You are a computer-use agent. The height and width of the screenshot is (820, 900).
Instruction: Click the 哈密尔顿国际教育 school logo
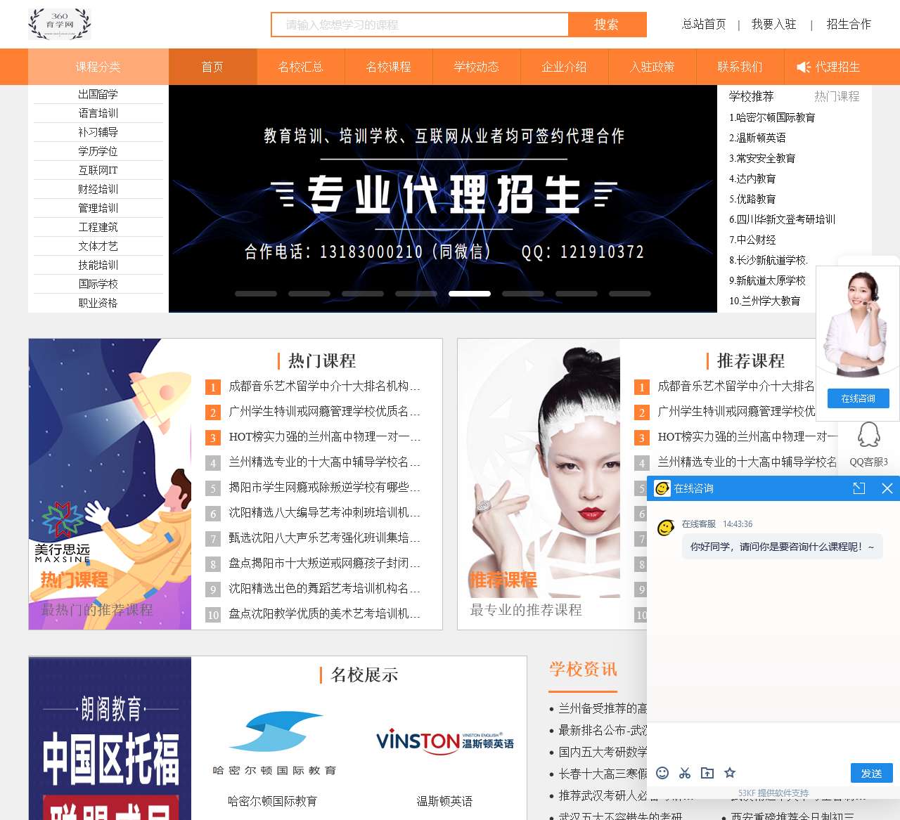click(x=274, y=743)
